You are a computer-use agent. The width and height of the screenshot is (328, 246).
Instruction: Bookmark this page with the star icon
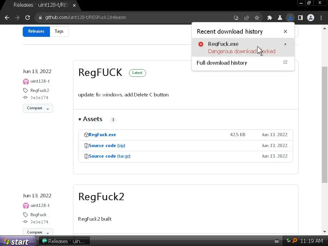tap(257, 18)
